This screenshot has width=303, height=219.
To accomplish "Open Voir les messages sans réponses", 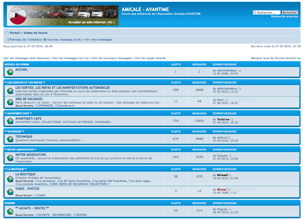I will tap(27, 58).
